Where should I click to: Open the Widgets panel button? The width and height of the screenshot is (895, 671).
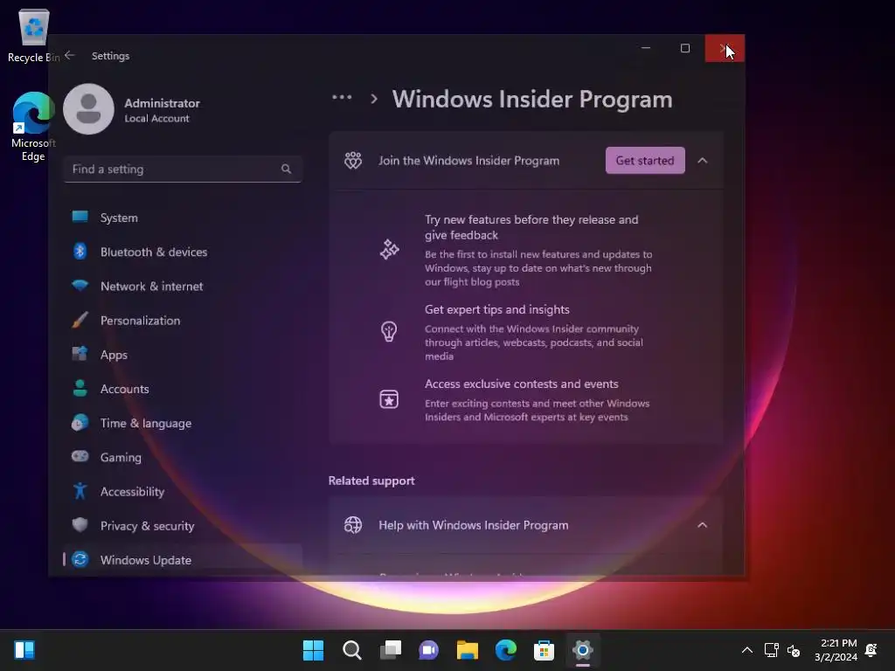tap(24, 650)
